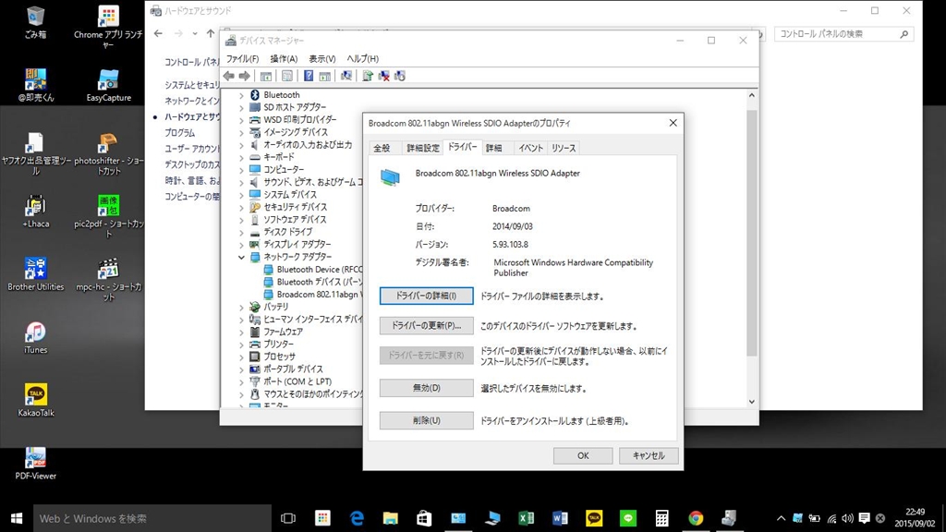Image resolution: width=946 pixels, height=532 pixels.
Task: Open Excel from the taskbar
Action: pos(527,518)
